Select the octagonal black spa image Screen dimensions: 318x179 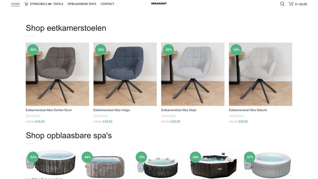[x=213, y=165]
